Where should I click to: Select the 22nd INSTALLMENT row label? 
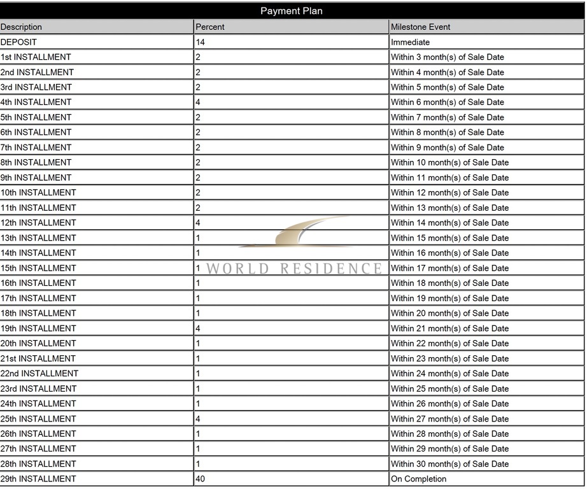(39, 374)
